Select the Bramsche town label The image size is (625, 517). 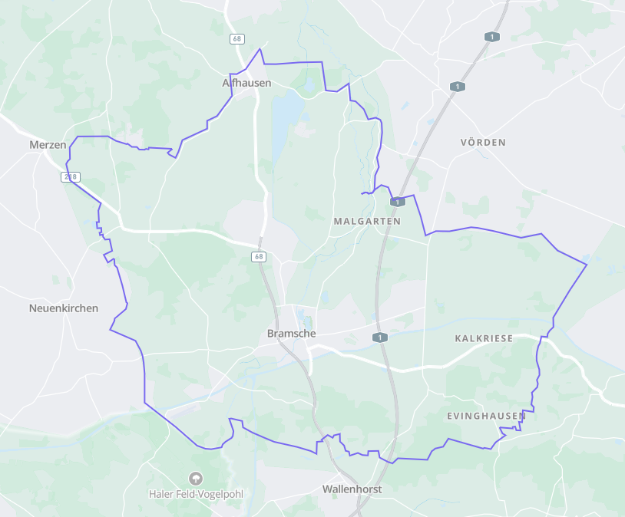tap(291, 334)
